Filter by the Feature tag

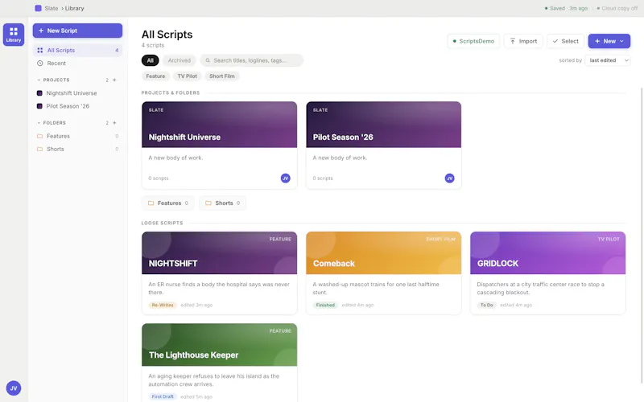coord(155,76)
